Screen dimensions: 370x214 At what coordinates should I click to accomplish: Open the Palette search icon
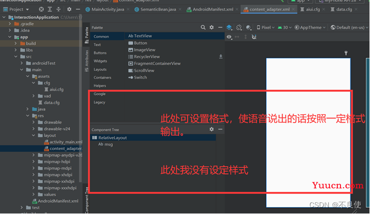tap(203, 27)
